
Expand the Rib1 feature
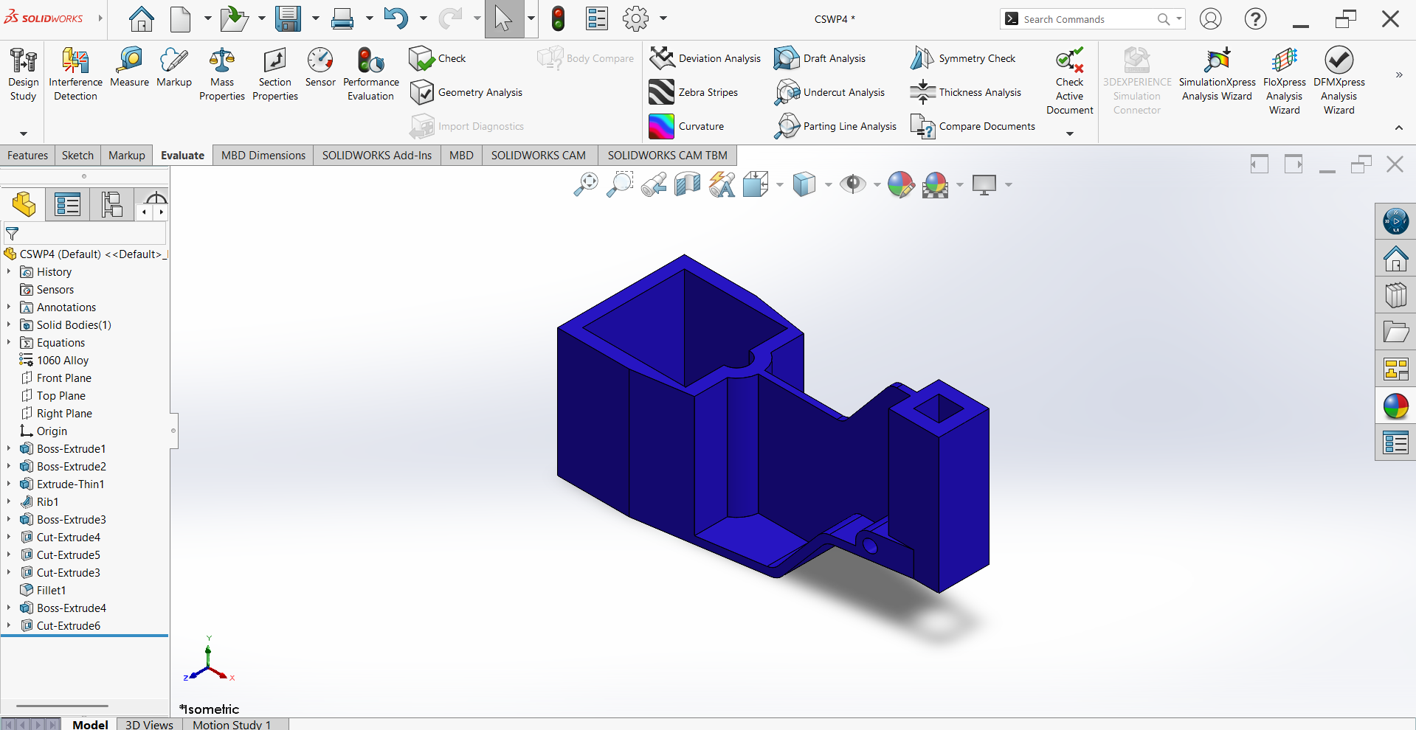tap(9, 501)
